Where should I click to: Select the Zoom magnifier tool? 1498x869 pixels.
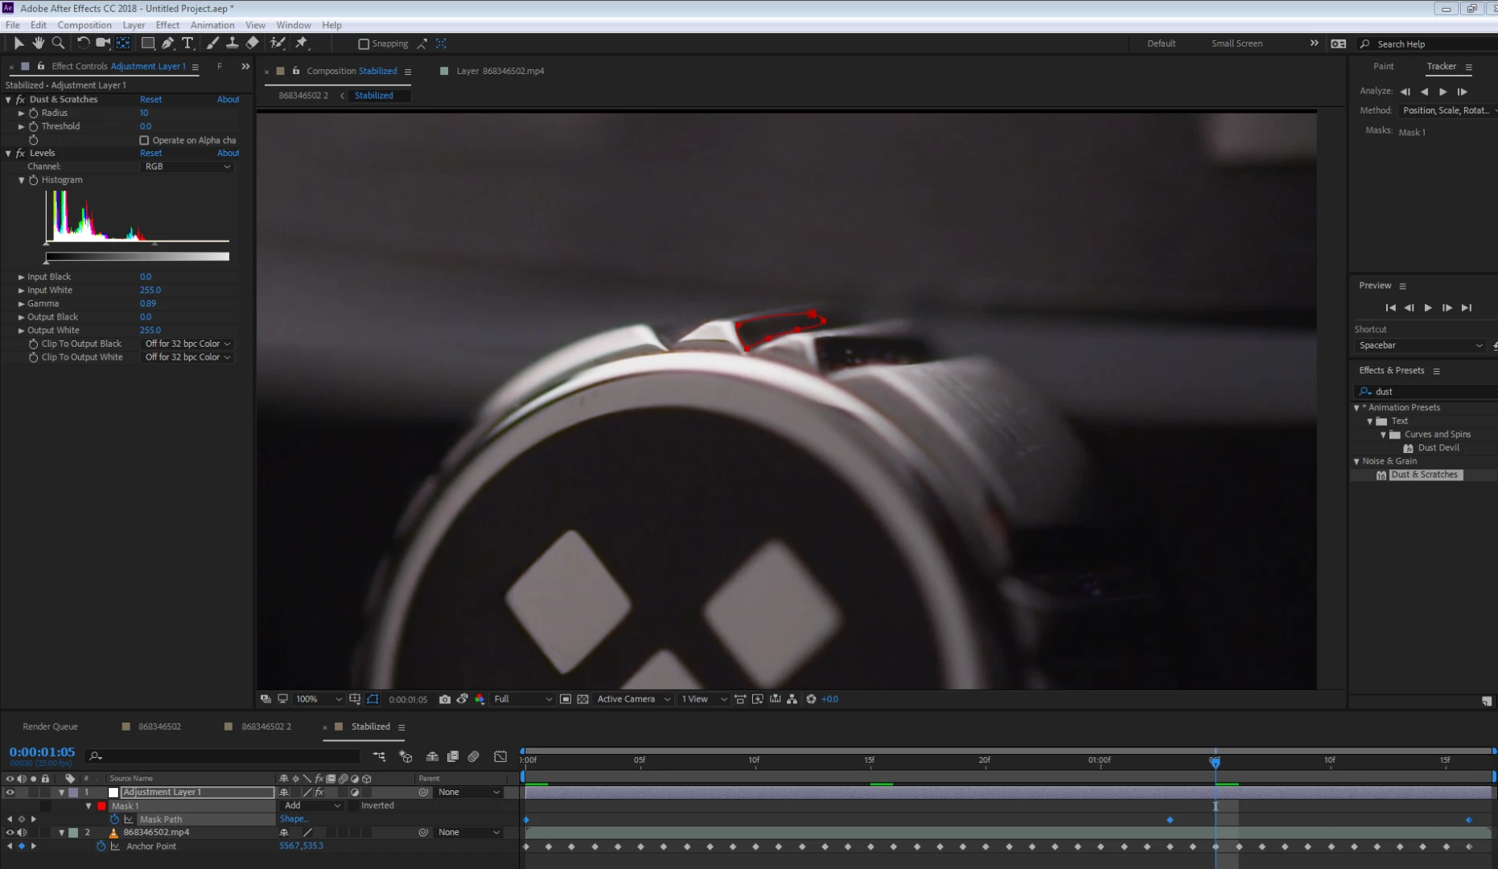[58, 43]
